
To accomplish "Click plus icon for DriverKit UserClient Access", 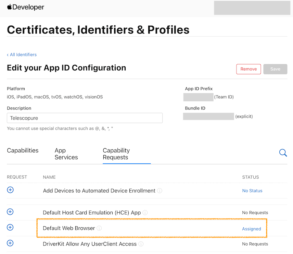I will coord(10,243).
